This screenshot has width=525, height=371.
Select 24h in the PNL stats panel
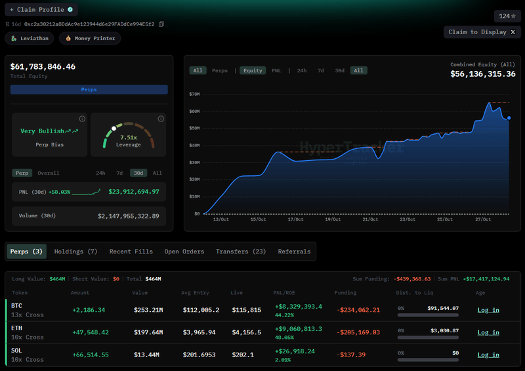tap(100, 173)
